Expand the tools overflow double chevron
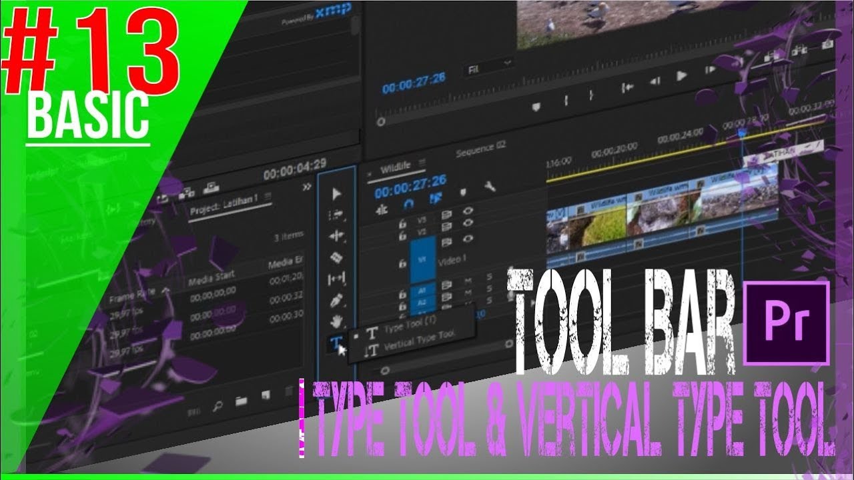 click(307, 188)
